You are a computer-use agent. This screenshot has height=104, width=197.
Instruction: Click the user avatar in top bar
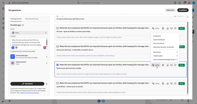pyautogui.click(x=194, y=3)
